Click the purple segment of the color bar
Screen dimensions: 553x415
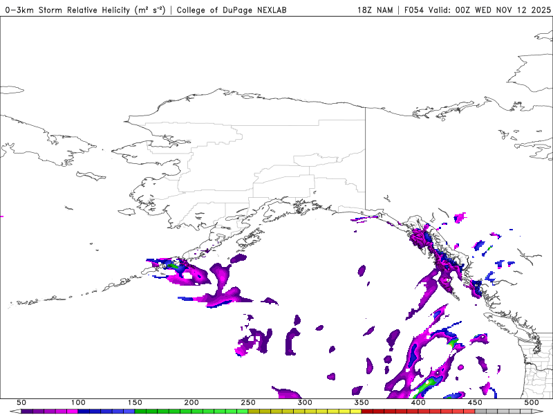pos(49,412)
